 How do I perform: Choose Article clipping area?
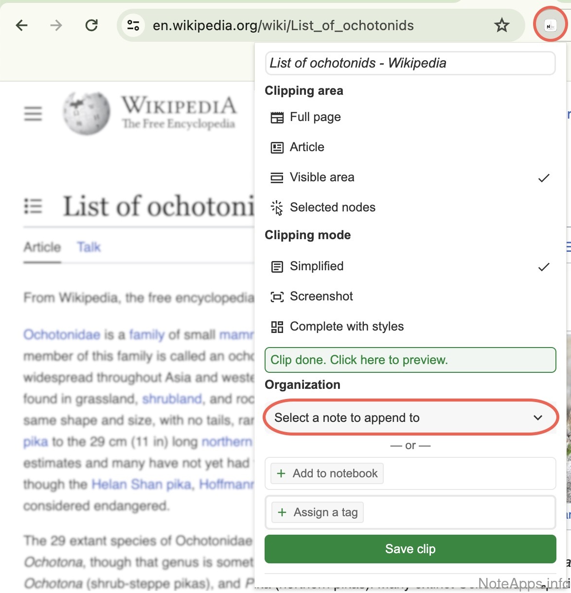pos(307,147)
